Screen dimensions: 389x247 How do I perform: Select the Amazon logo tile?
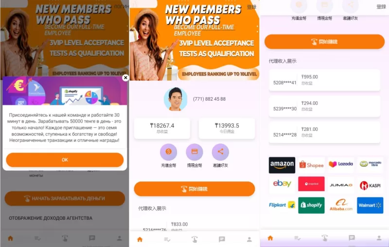click(282, 165)
